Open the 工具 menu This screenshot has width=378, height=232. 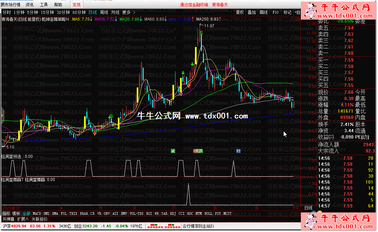[x=44, y=5]
